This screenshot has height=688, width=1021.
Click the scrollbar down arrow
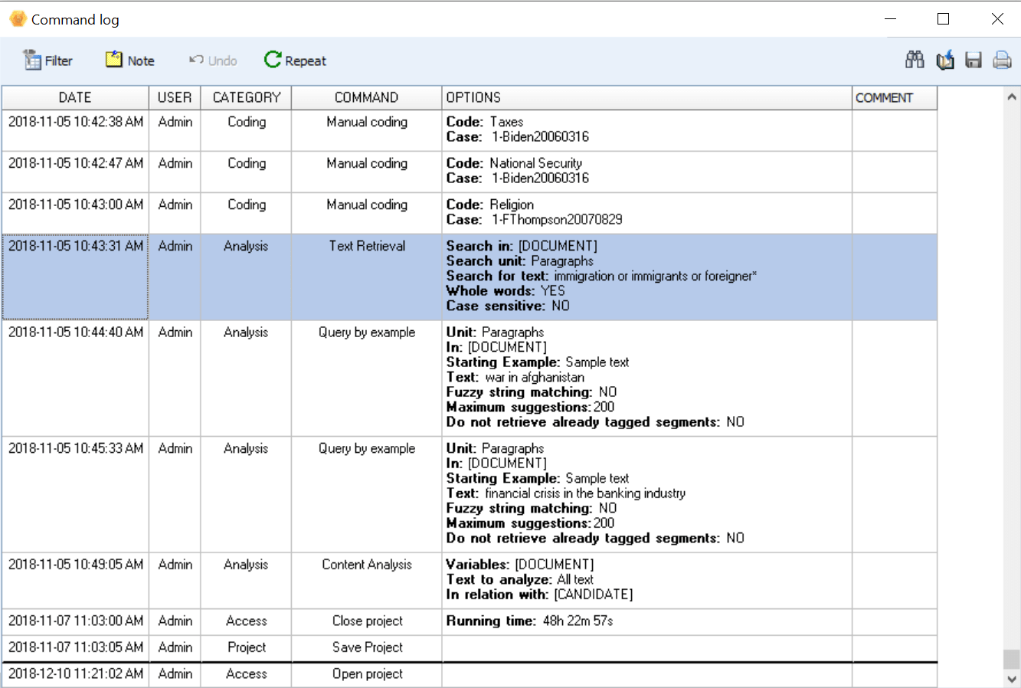(1012, 679)
